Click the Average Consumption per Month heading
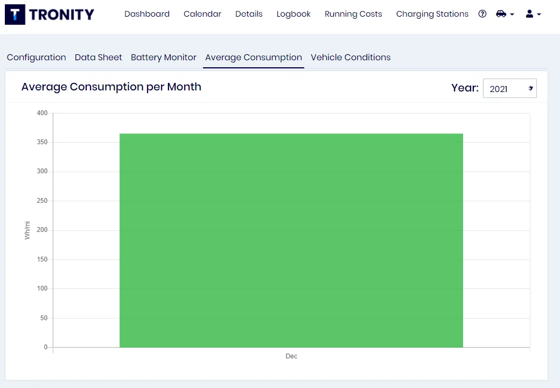This screenshot has height=388, width=560. pyautogui.click(x=111, y=87)
